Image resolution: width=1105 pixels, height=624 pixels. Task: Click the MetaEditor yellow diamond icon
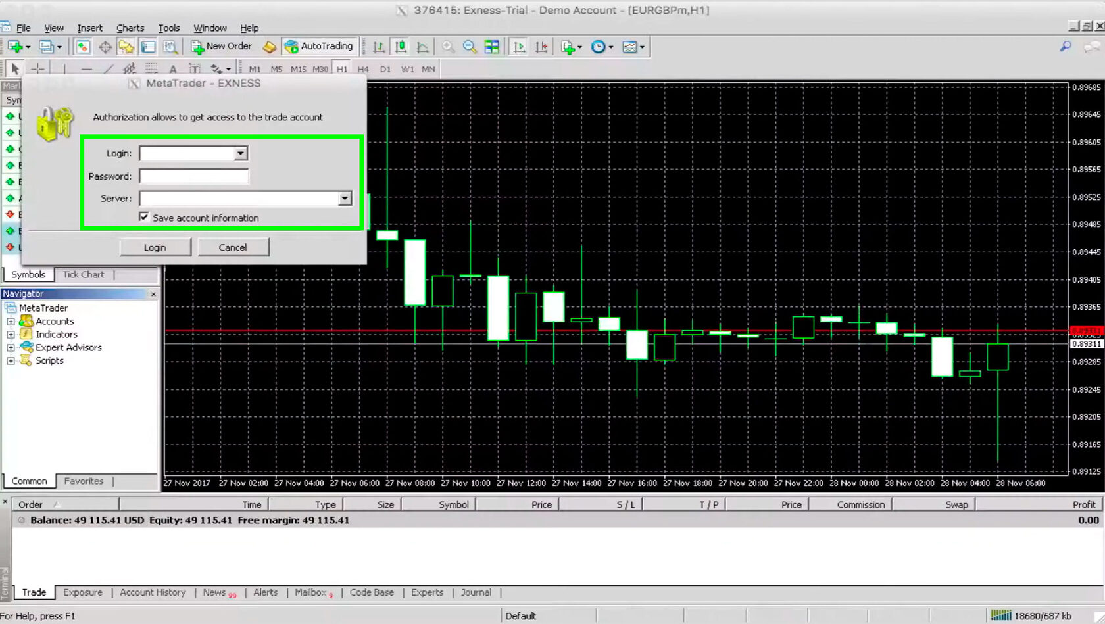pyautogui.click(x=269, y=47)
